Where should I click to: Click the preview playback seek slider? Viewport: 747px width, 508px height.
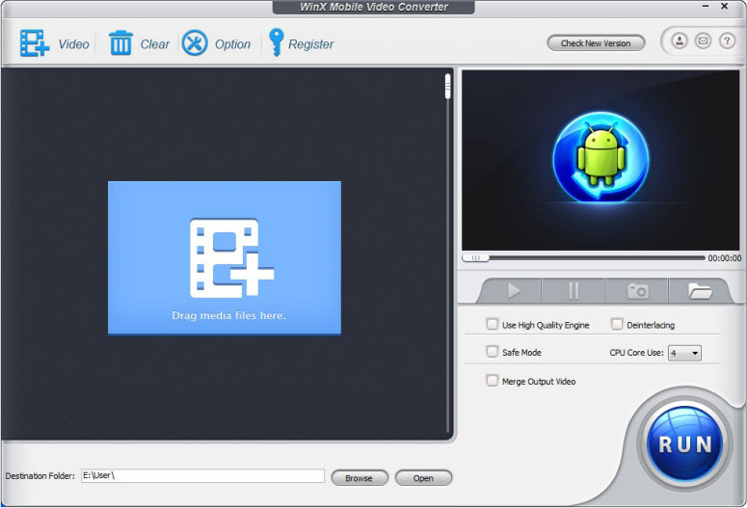point(583,258)
